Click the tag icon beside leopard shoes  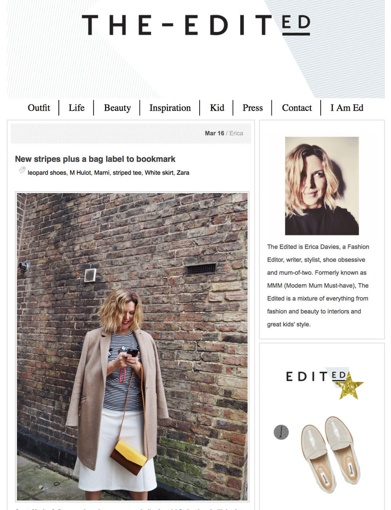pyautogui.click(x=22, y=170)
